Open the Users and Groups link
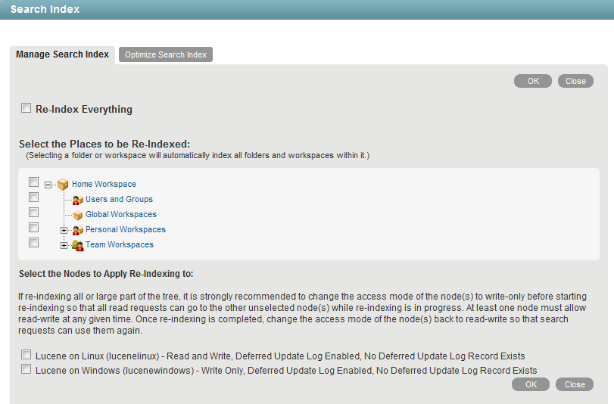 click(119, 200)
